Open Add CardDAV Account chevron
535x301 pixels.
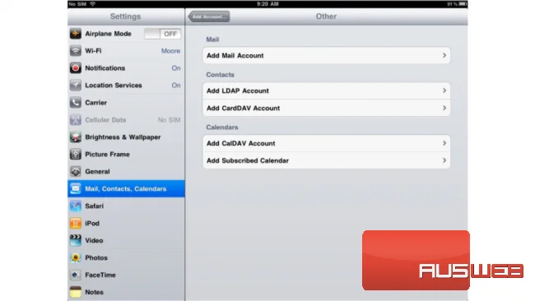444,108
